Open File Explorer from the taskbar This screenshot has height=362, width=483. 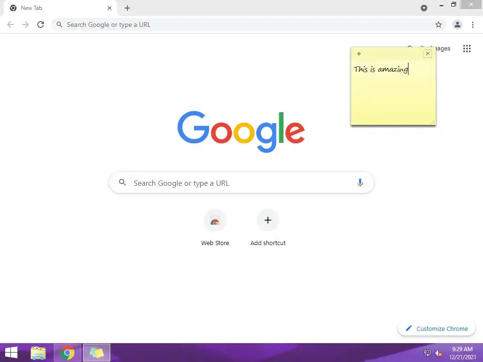tap(38, 353)
